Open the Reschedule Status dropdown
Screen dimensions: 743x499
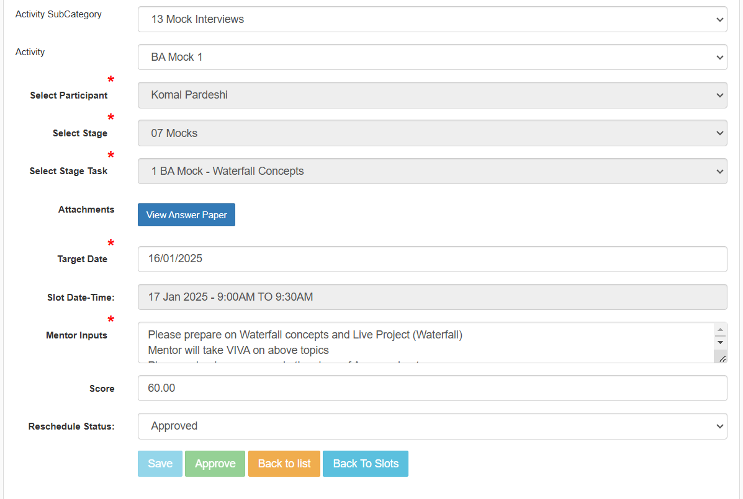pyautogui.click(x=431, y=426)
